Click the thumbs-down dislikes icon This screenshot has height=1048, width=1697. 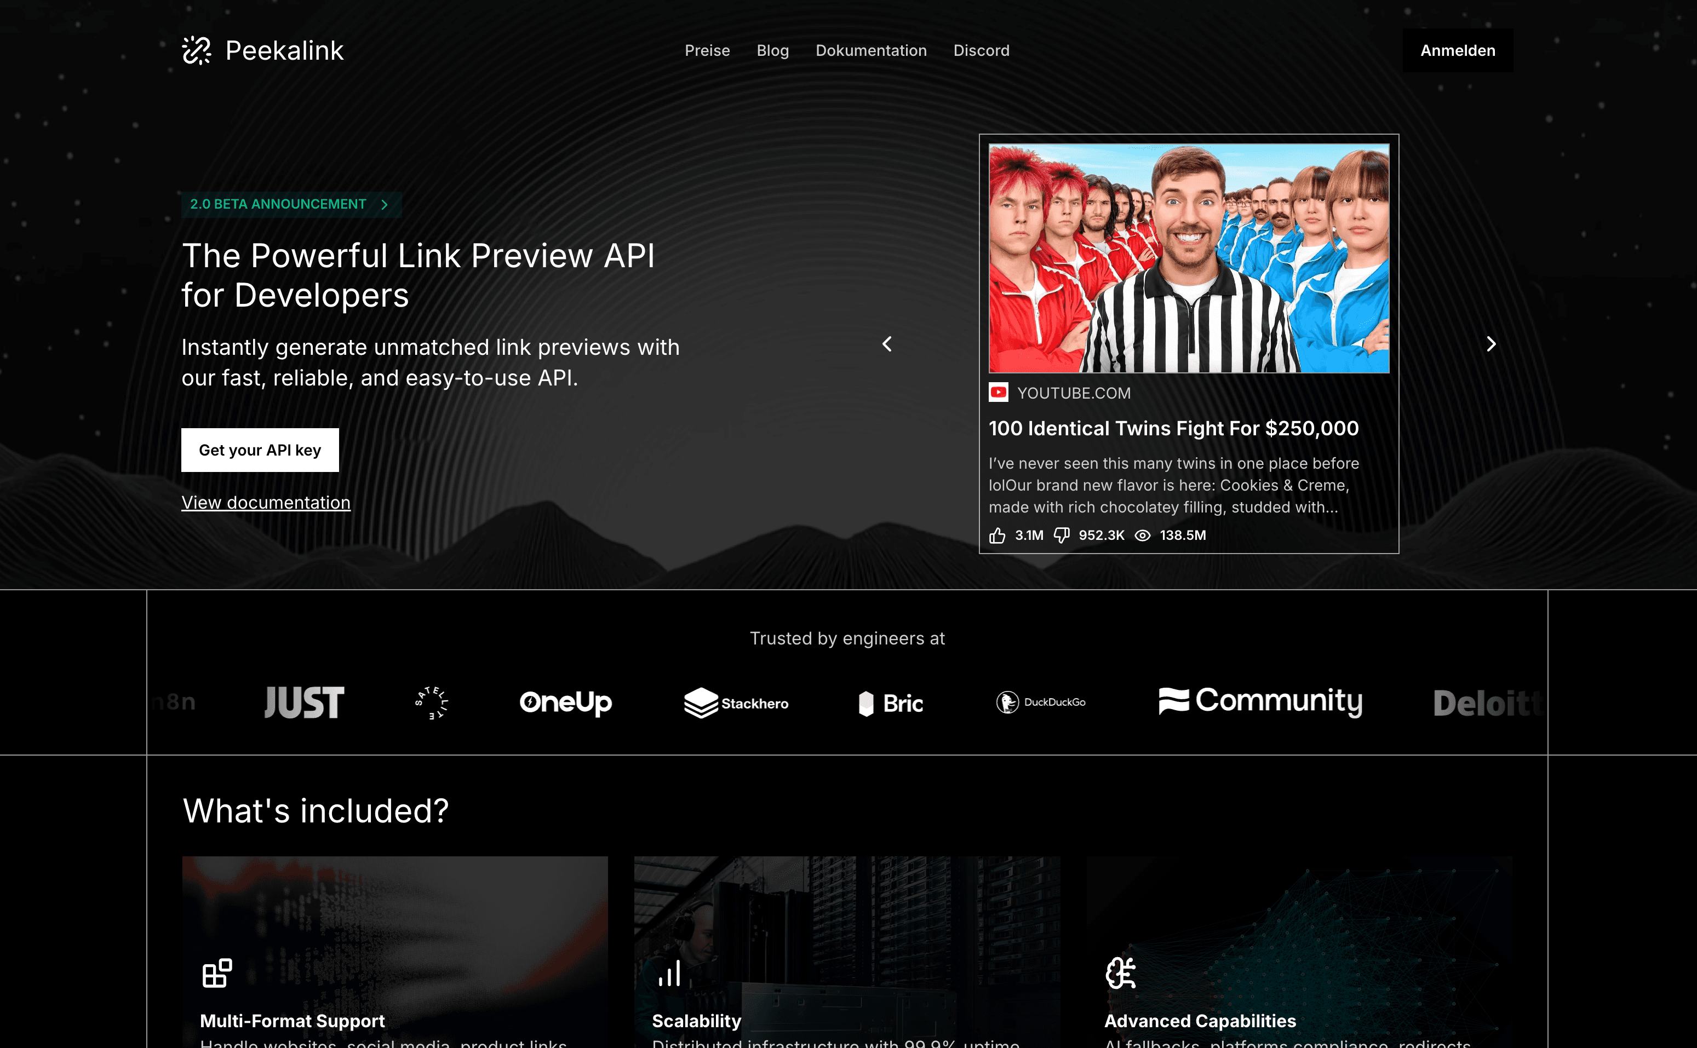pyautogui.click(x=1062, y=536)
